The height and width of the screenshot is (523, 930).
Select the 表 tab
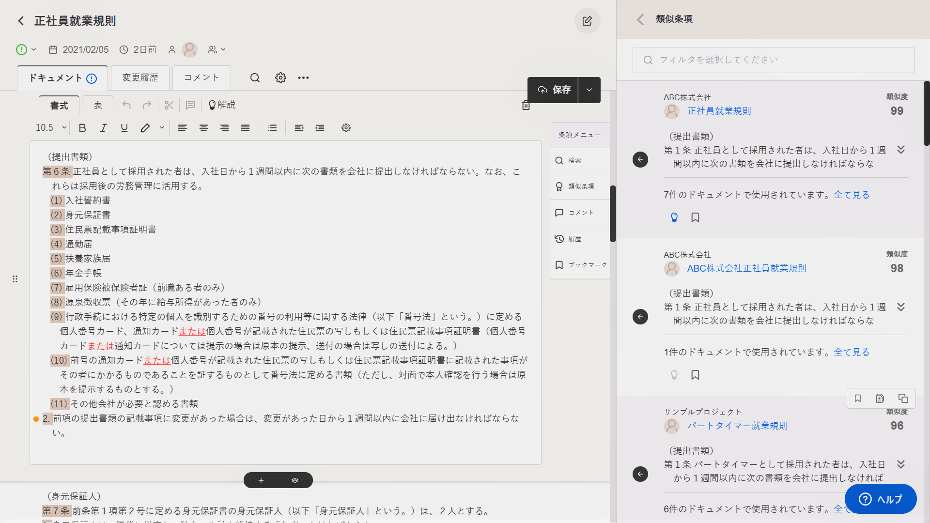point(97,105)
